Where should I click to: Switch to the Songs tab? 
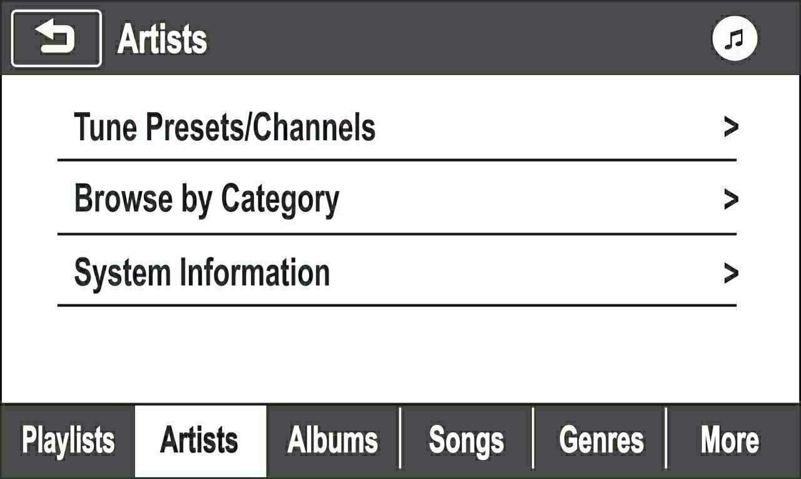466,440
